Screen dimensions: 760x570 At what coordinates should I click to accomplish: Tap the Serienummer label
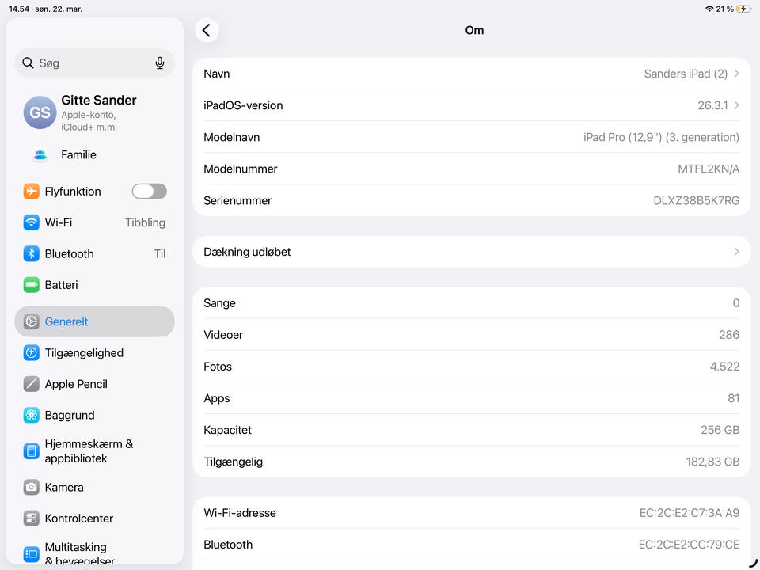tap(237, 200)
